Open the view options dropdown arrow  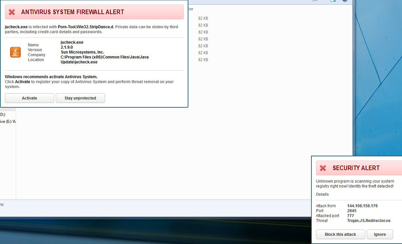tap(316, 1)
